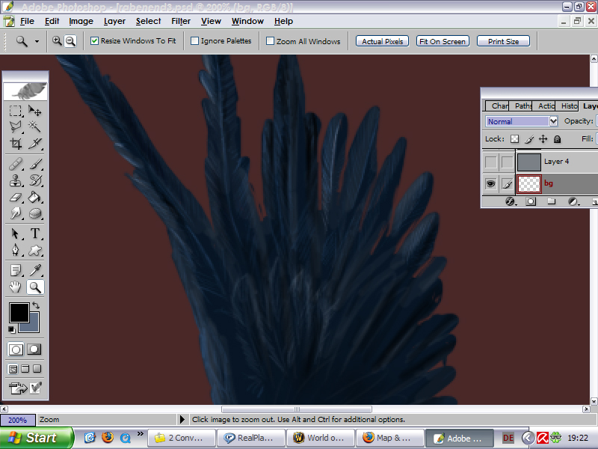This screenshot has height=449, width=598.
Task: Select the Move tool
Action: 34,111
